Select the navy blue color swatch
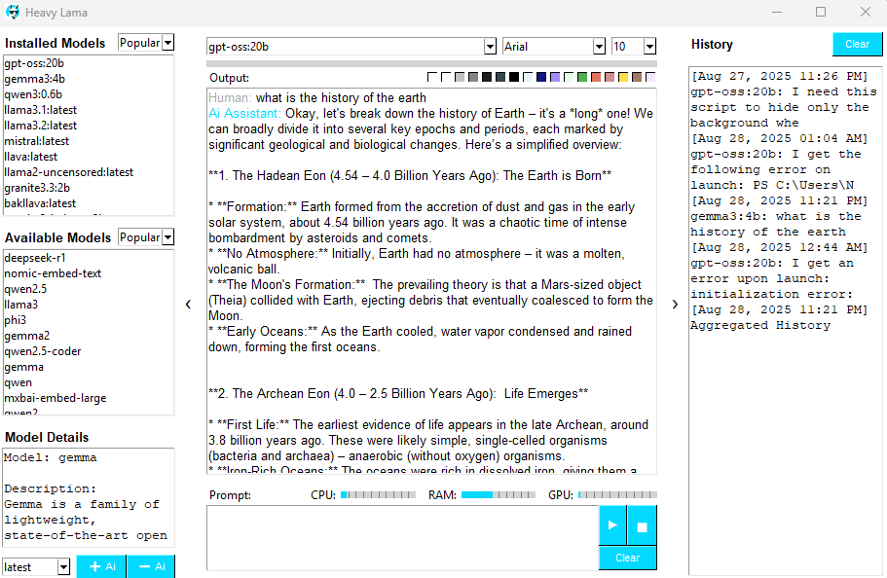This screenshot has height=578, width=887. coord(541,77)
